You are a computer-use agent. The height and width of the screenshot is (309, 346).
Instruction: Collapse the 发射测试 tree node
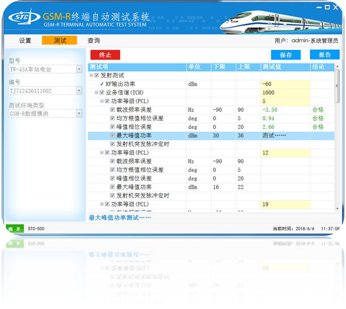(x=91, y=75)
